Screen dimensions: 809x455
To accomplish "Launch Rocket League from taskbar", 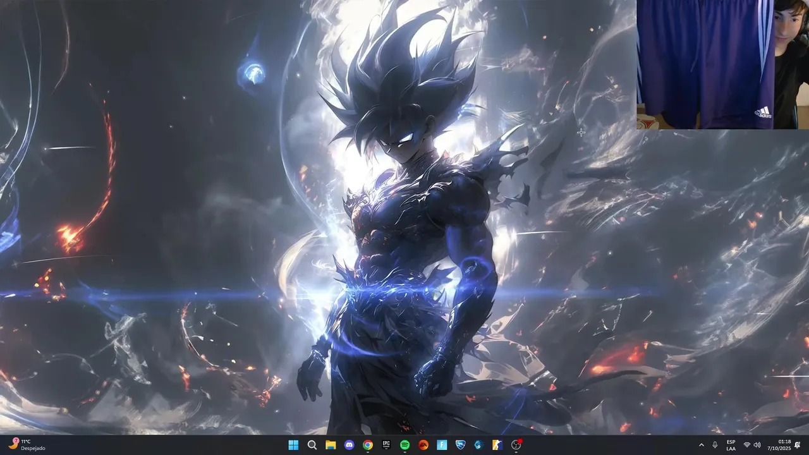I will (x=460, y=445).
